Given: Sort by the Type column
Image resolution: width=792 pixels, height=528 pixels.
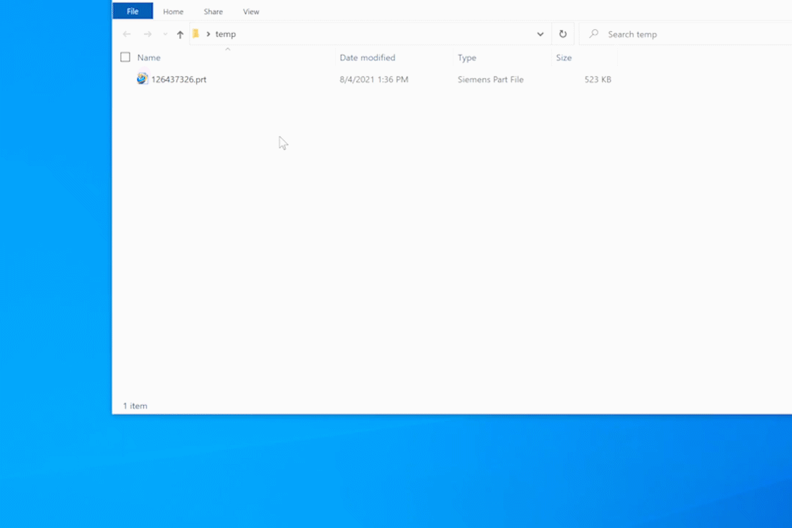Looking at the screenshot, I should [467, 57].
